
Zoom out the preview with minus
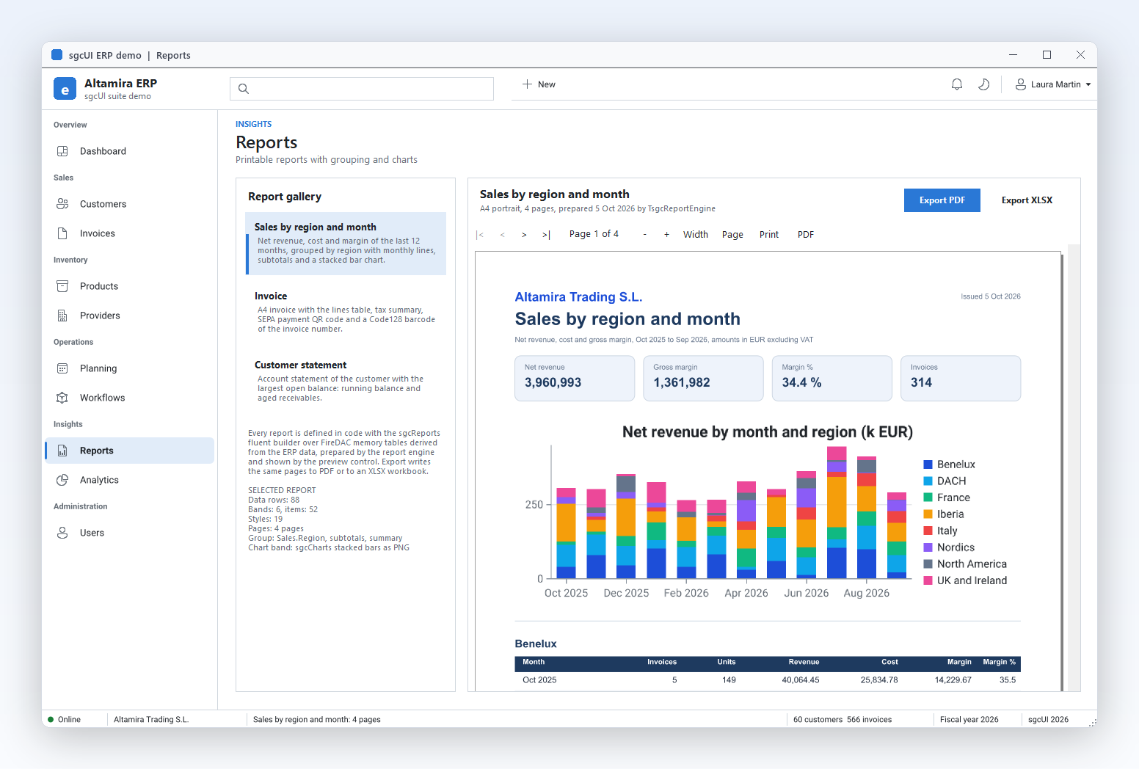pos(644,235)
